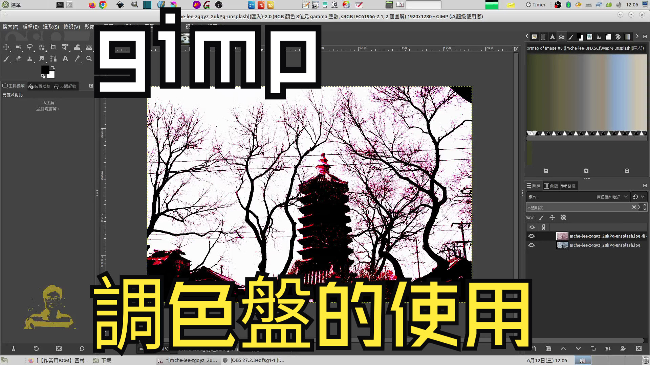Open the 選取(S) menu
The width and height of the screenshot is (650, 365).
click(x=51, y=26)
